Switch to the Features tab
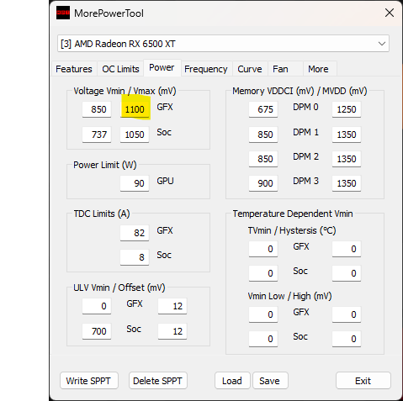 point(74,69)
